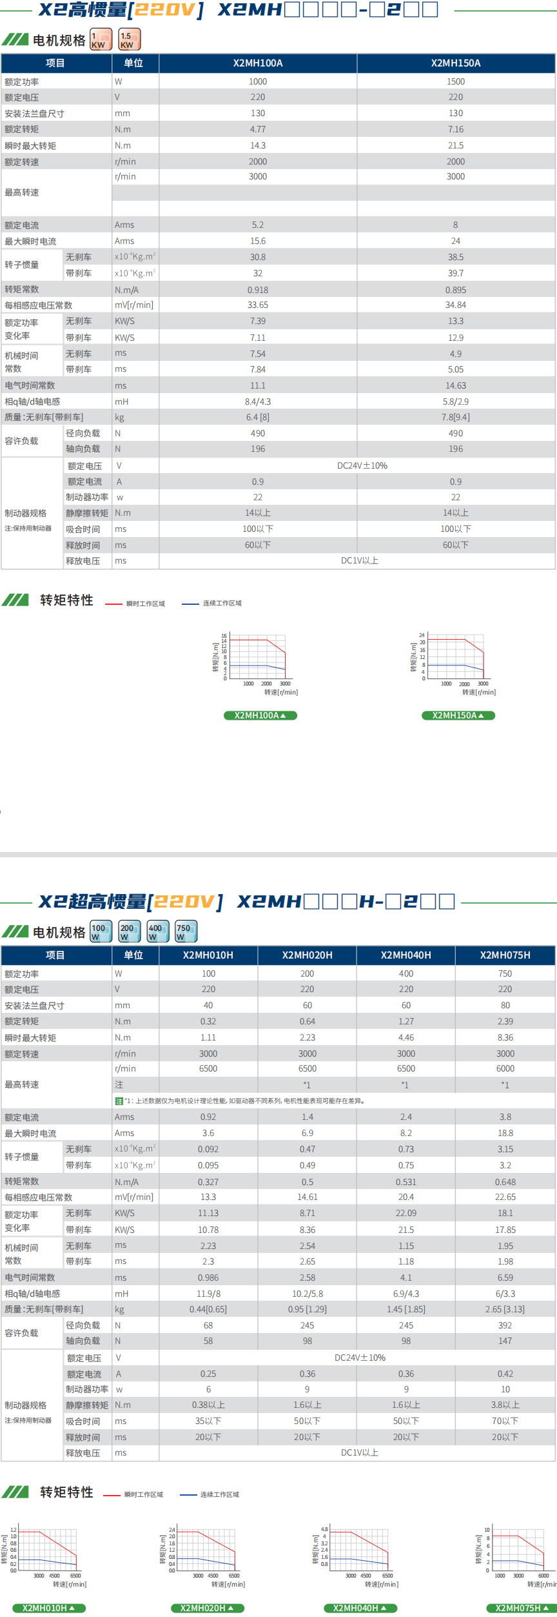Click the X2MH040H green arrow label
This screenshot has width=557, height=1617.
pyautogui.click(x=360, y=1608)
